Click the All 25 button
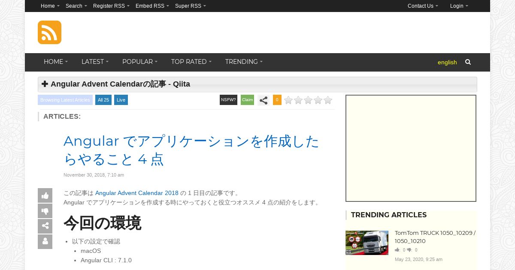The image size is (515, 270). point(103,100)
